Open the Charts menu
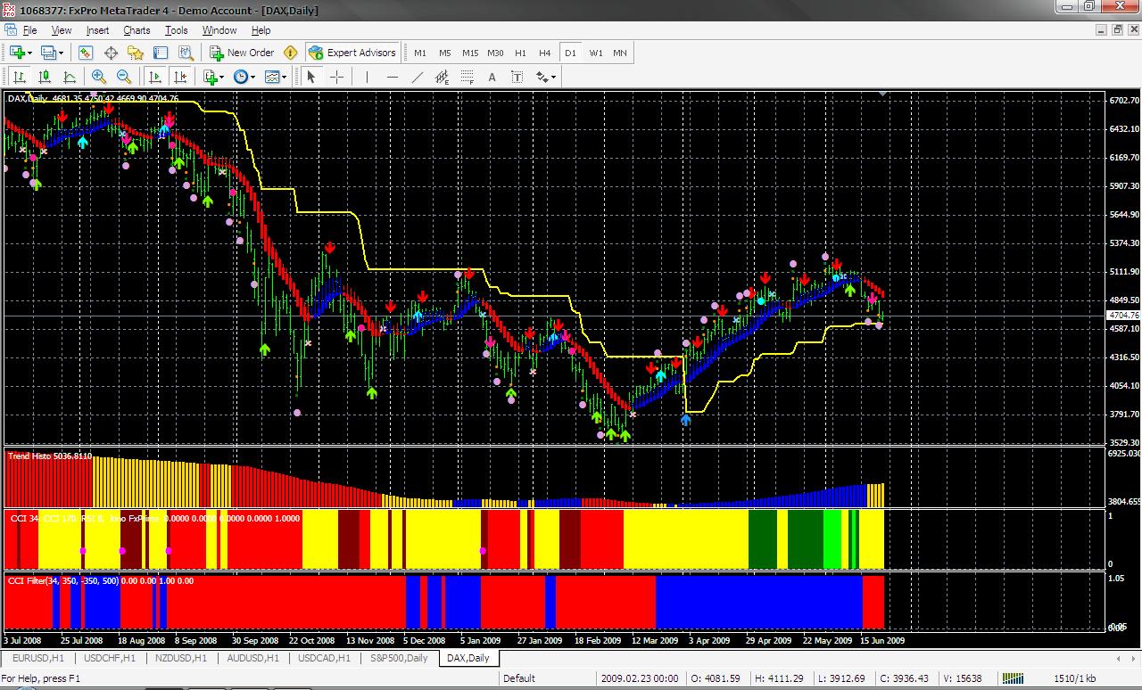Viewport: 1142px width, 690px height. 137,30
